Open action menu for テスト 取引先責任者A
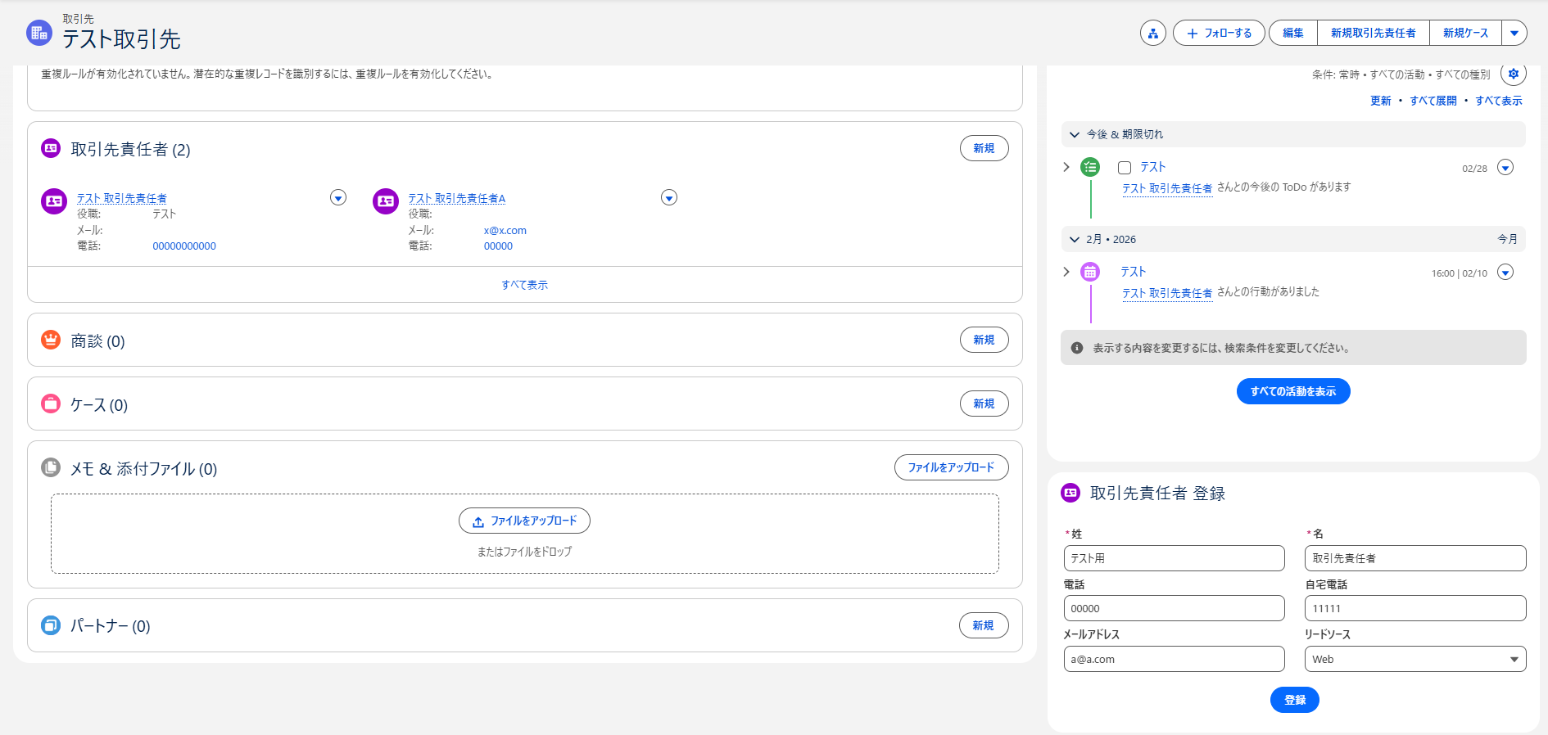Viewport: 1548px width, 735px height. [x=669, y=197]
